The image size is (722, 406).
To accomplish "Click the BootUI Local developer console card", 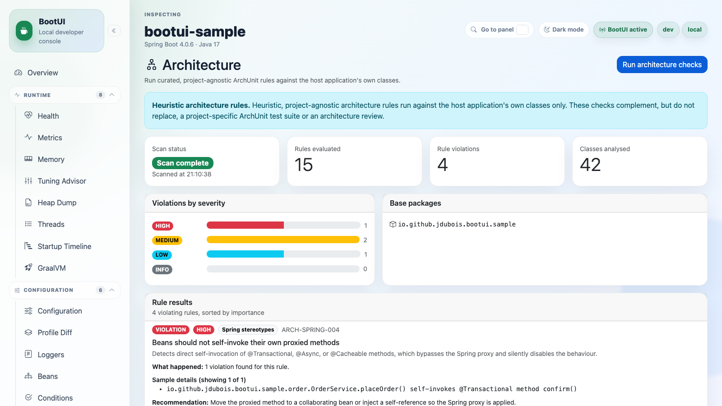I will point(56,31).
